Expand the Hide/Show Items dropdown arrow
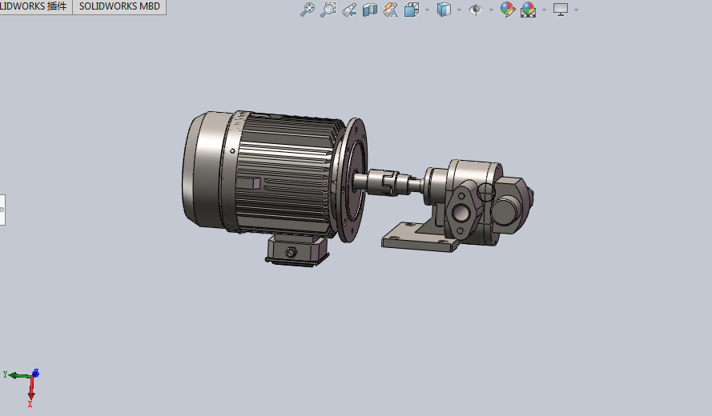Viewport: 712px width, 416px height. (x=491, y=10)
